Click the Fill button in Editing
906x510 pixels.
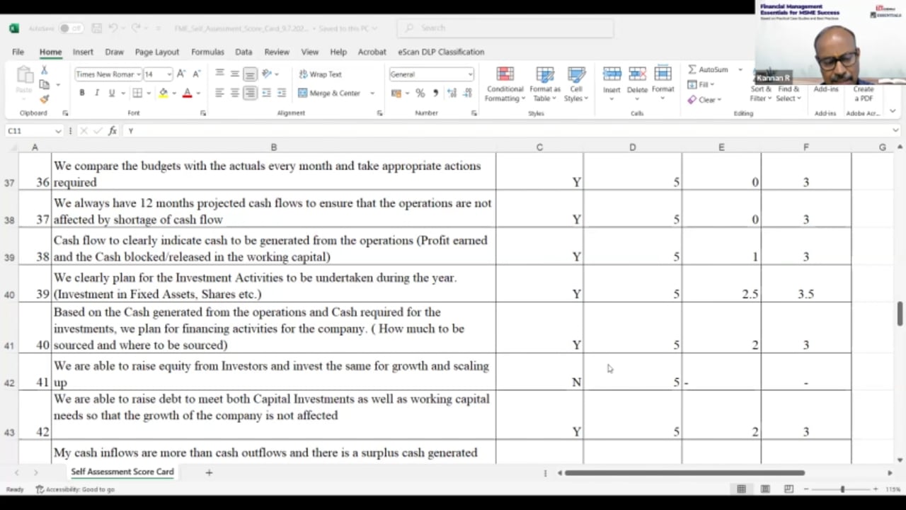pos(701,84)
